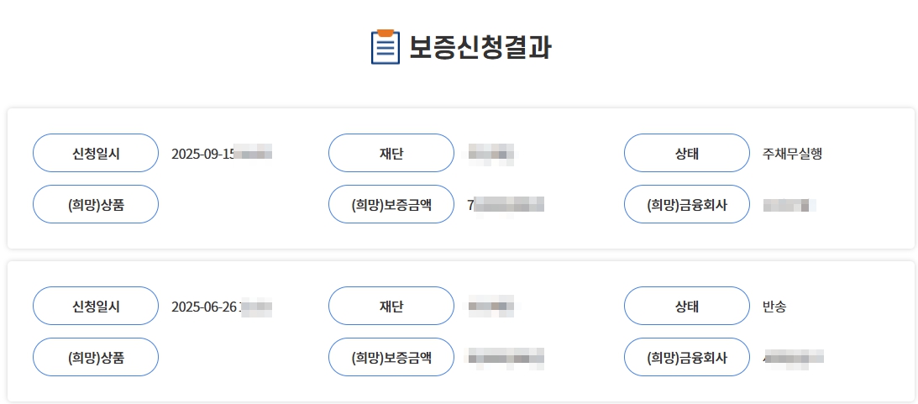Click the (희망)보증금액 label in the 2025-09-15 card
This screenshot has height=404, width=918.
click(x=391, y=204)
